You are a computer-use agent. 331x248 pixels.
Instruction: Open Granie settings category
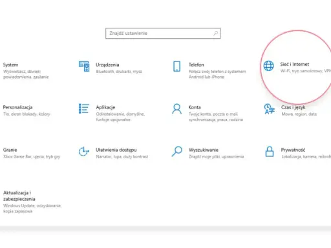[10, 150]
